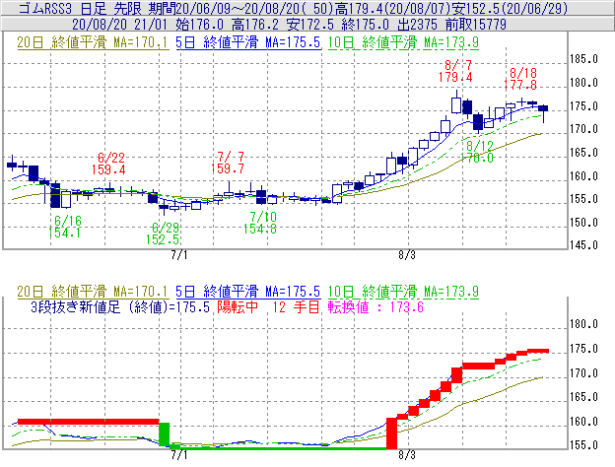Click the 12 手目 count text
The image size is (615, 467).
coord(296,307)
